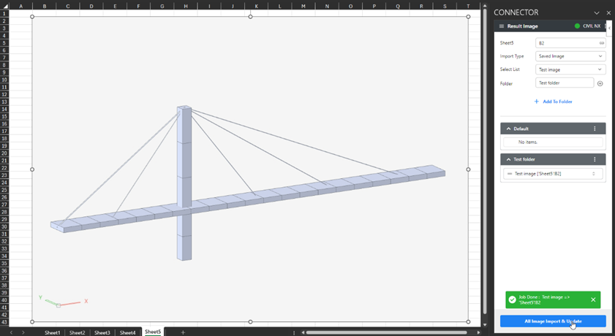Screen dimensions: 615x336
Task: Switch to the Sheet3 tab
Action: coord(102,332)
